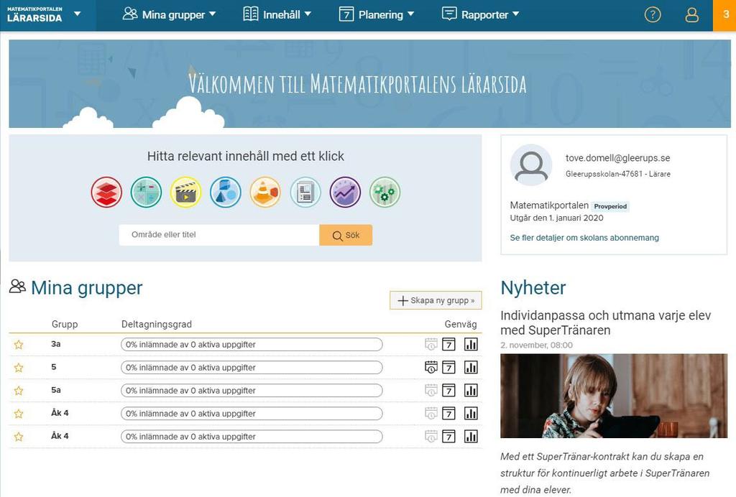
Task: Click the Gleerupsskolan-47681 - Lärare text
Action: 617,174
